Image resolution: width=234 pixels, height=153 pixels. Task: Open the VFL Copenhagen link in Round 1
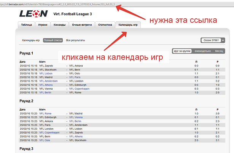click(x=79, y=89)
